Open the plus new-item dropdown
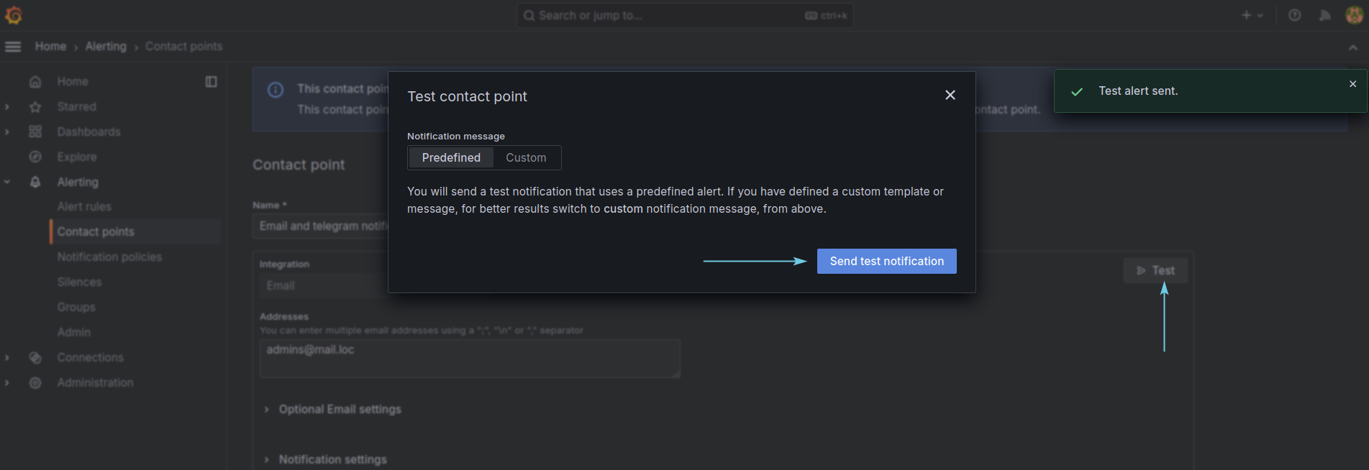This screenshot has width=1369, height=470. 1252,15
